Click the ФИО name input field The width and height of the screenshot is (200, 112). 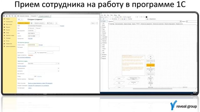click(44, 26)
